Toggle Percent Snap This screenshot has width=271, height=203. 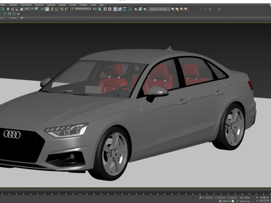[62, 9]
